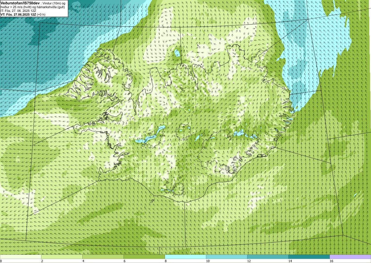Click the legend scale number "16"
This screenshot has height=263, width=371.
[331, 261]
